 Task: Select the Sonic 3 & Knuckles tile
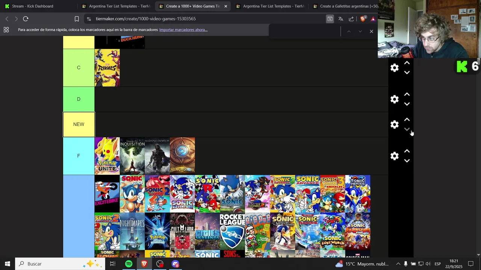click(x=333, y=194)
